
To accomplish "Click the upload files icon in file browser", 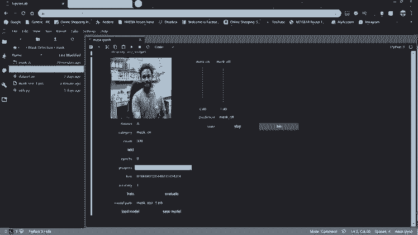I will [55, 40].
